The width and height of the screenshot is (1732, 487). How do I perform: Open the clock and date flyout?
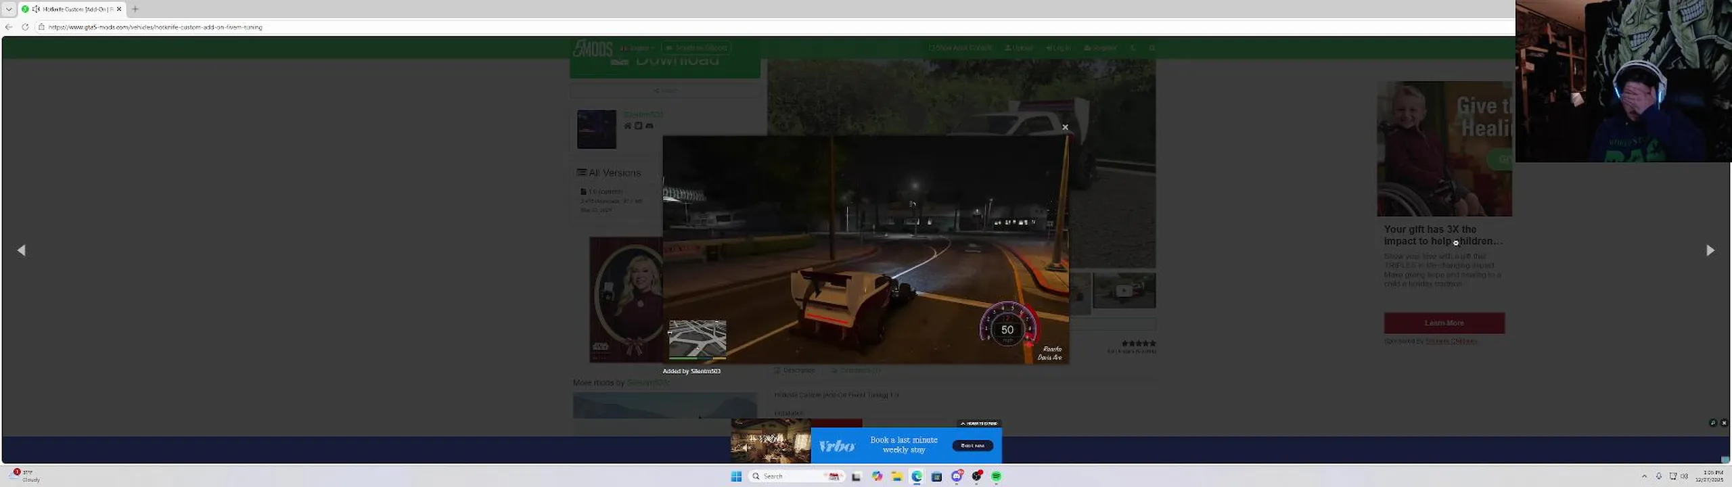[1710, 476]
